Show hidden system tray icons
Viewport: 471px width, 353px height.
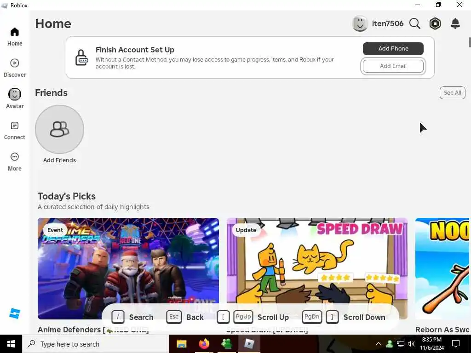pos(379,344)
